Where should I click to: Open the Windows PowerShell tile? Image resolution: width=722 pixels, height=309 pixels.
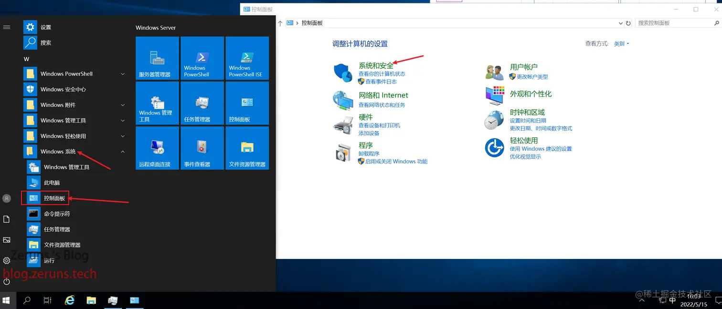pyautogui.click(x=202, y=58)
